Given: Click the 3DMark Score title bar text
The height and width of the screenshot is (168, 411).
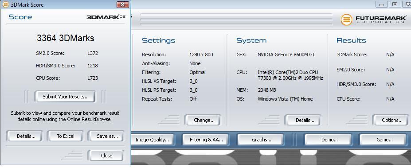Looking at the screenshot, I should tap(27, 5).
